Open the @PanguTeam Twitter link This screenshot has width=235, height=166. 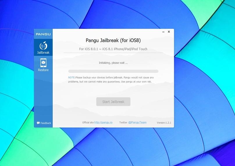pyautogui.click(x=137, y=122)
